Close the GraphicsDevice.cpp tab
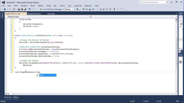The image size is (184, 103). (26, 14)
